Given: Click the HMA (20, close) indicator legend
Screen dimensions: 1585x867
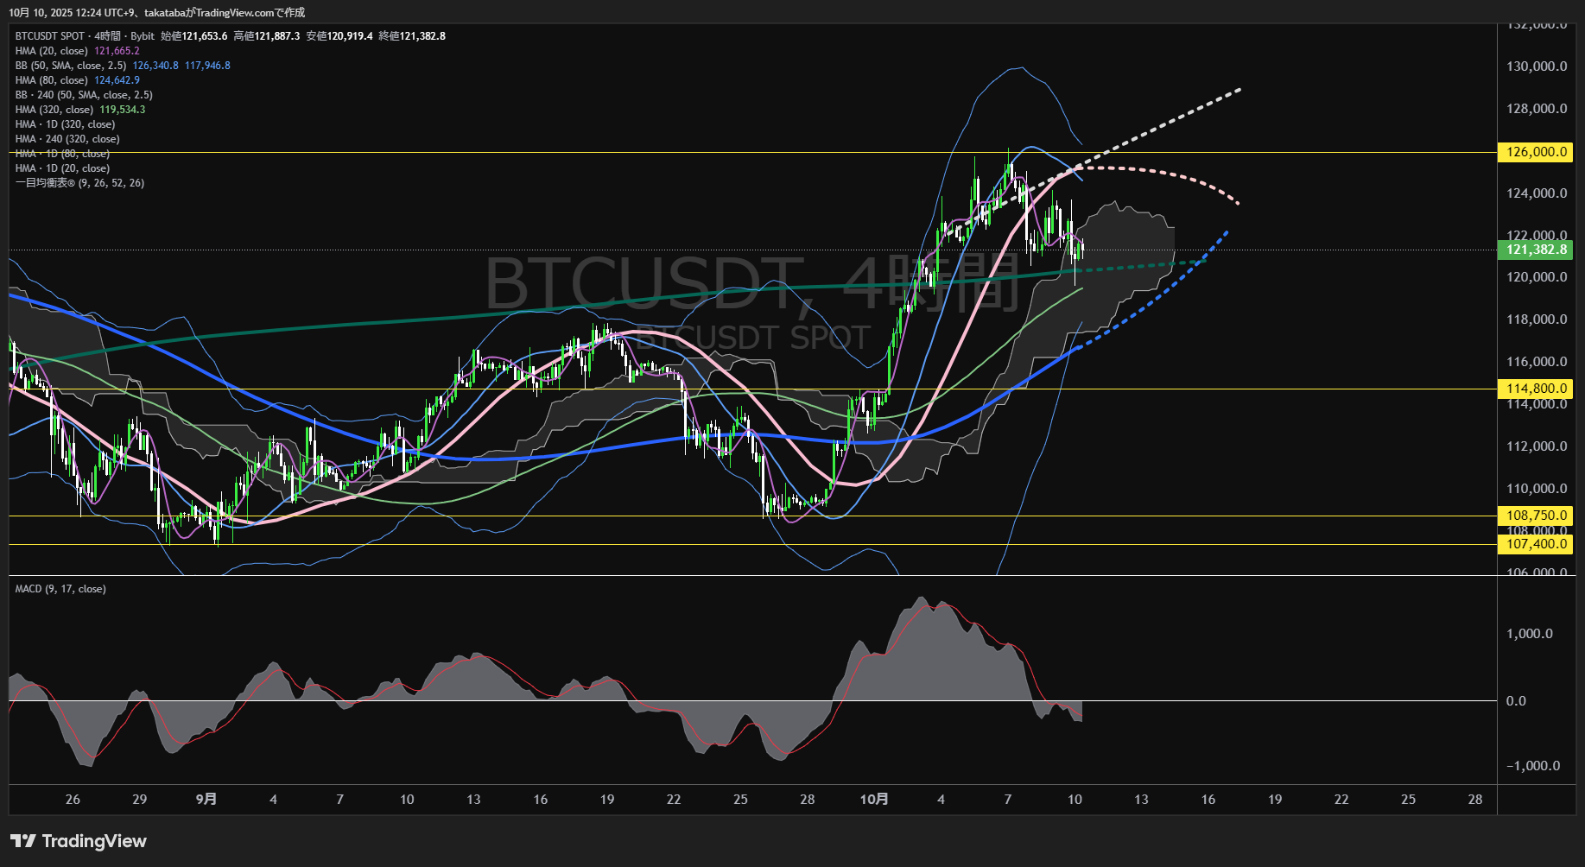Looking at the screenshot, I should point(52,51).
